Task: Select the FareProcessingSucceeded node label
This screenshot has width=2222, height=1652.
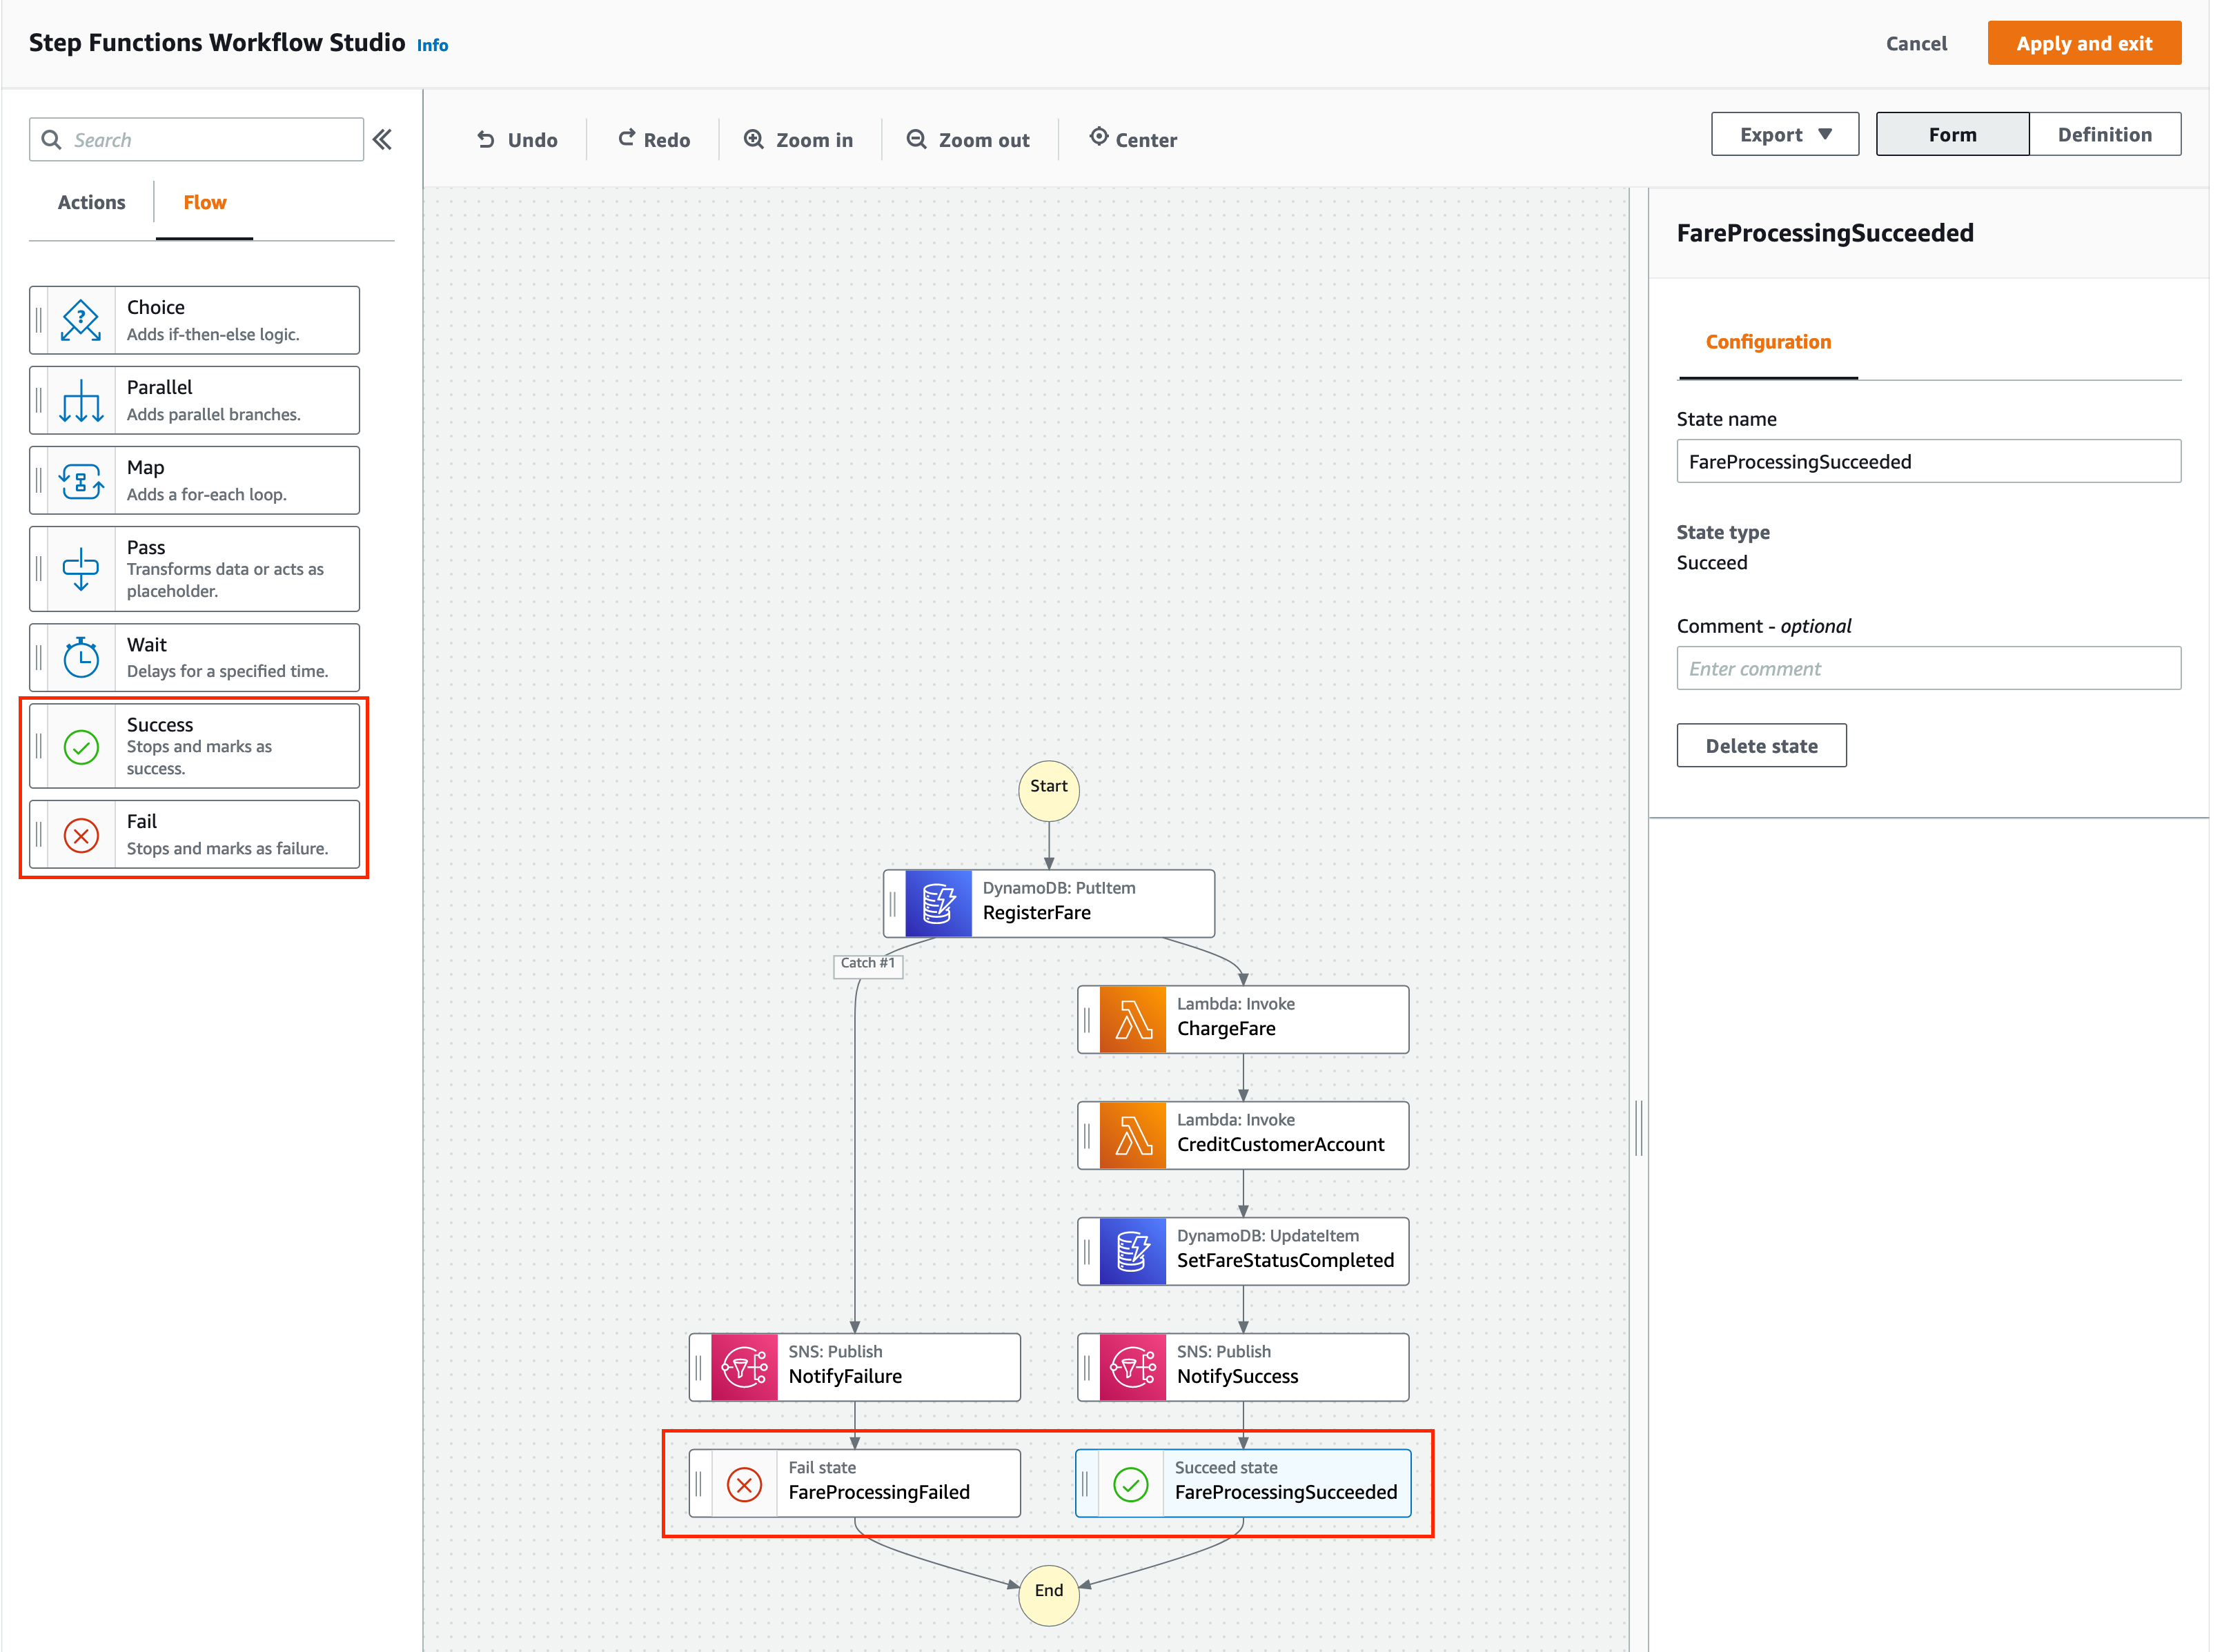Action: coord(1285,1493)
